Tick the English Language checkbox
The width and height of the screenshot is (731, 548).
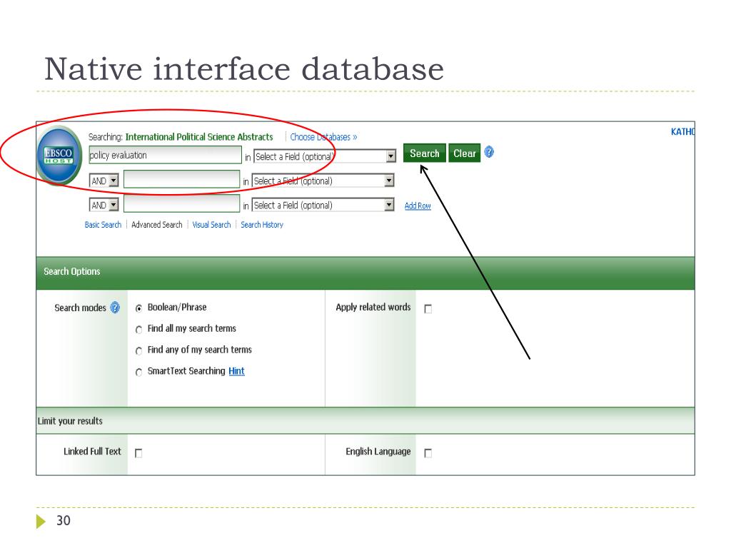pos(428,453)
